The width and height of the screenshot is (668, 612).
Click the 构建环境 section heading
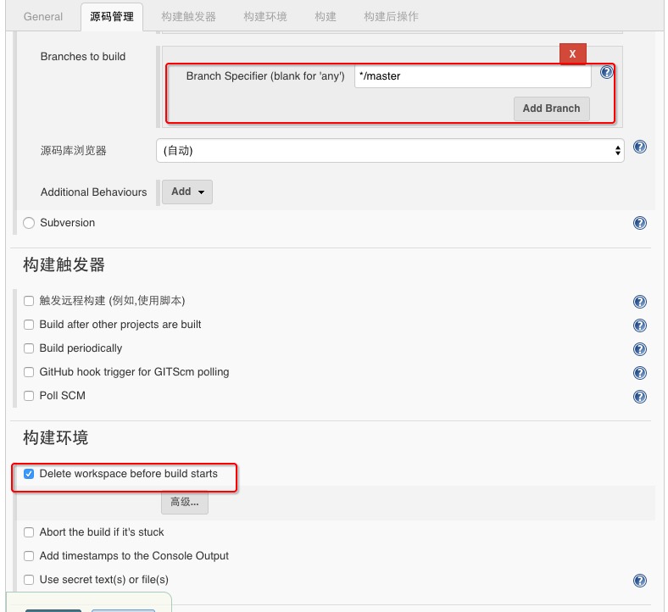(x=55, y=437)
